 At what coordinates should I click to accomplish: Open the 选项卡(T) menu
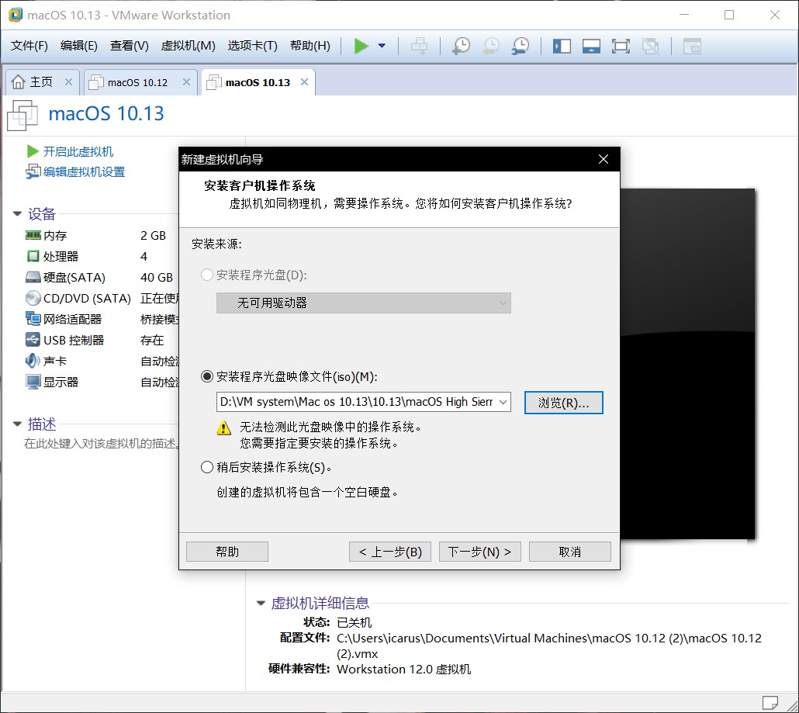click(x=253, y=46)
